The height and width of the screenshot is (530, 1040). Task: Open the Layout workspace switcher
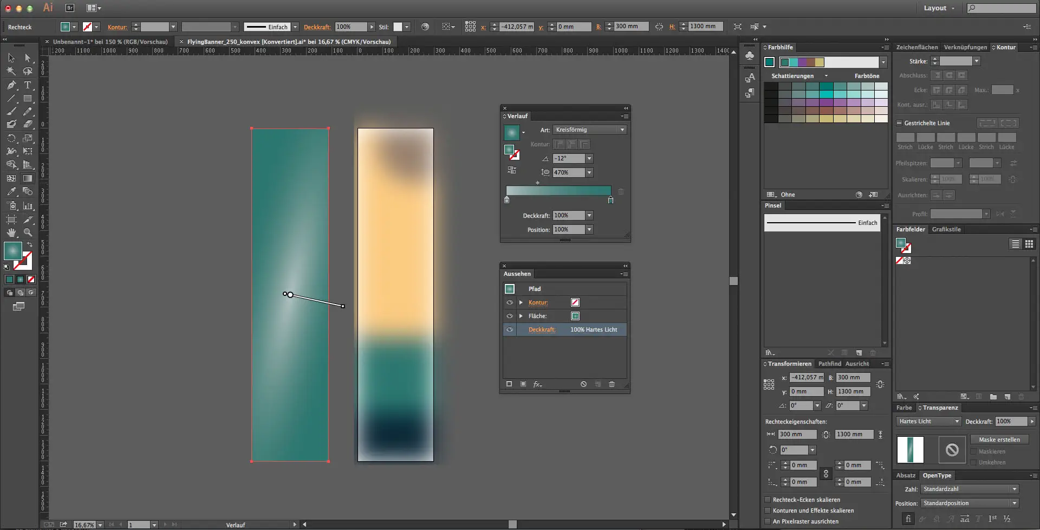939,8
